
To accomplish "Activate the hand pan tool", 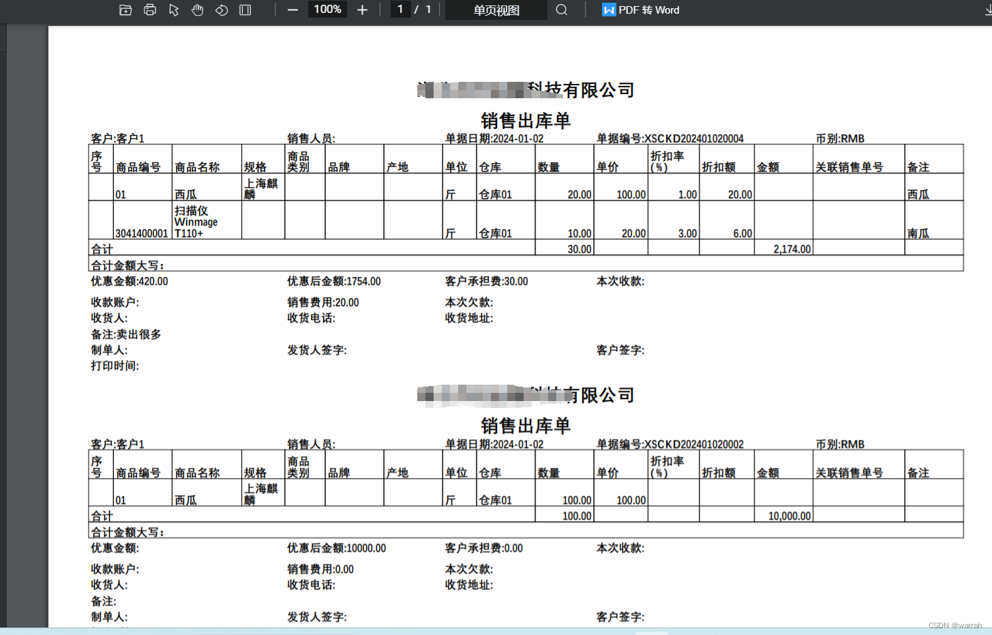I will point(198,10).
